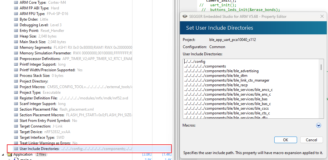Click the property icon beside Main Stack Size
Screen dimensions: 328x160
pyautogui.click(x=16, y=42)
